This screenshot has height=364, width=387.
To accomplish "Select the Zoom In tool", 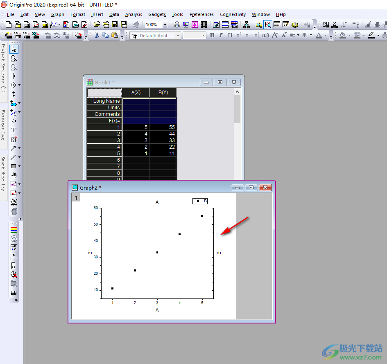I will point(14,58).
